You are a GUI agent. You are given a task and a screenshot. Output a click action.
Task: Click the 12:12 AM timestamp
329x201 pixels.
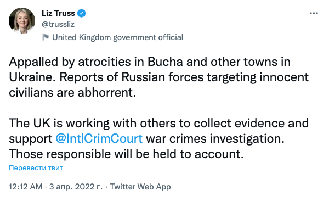tap(25, 187)
